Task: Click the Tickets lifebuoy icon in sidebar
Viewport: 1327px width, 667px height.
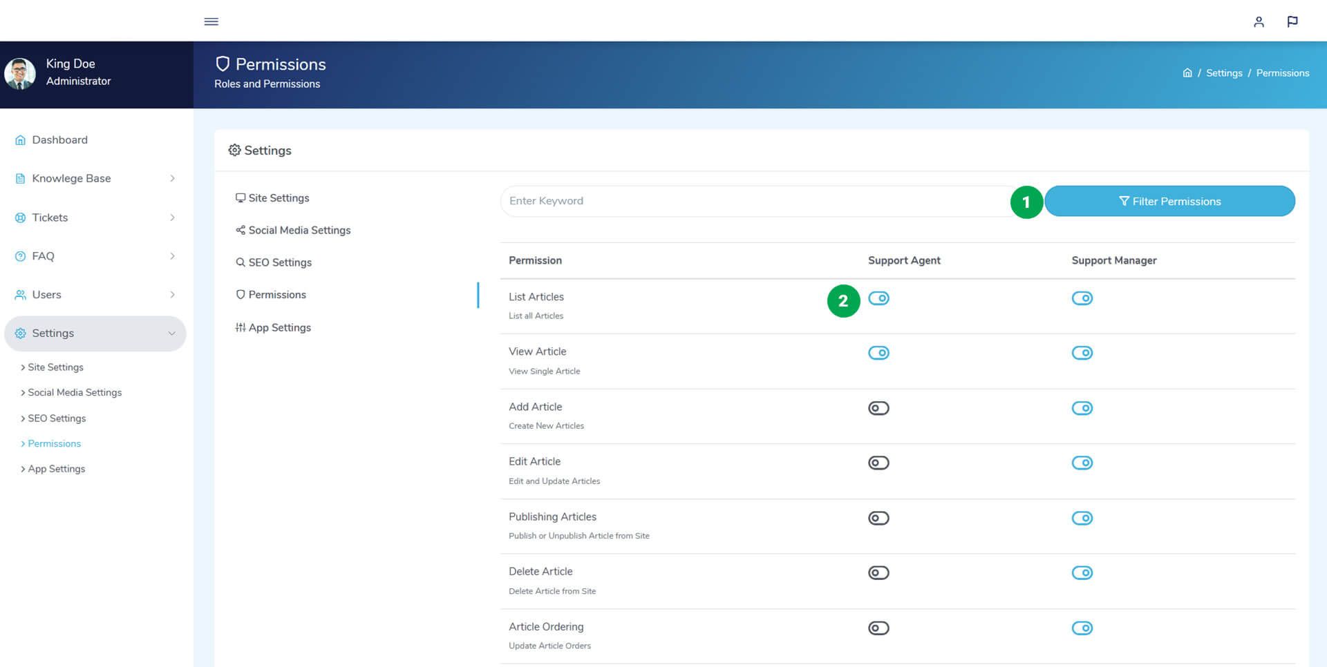Action: [x=20, y=217]
